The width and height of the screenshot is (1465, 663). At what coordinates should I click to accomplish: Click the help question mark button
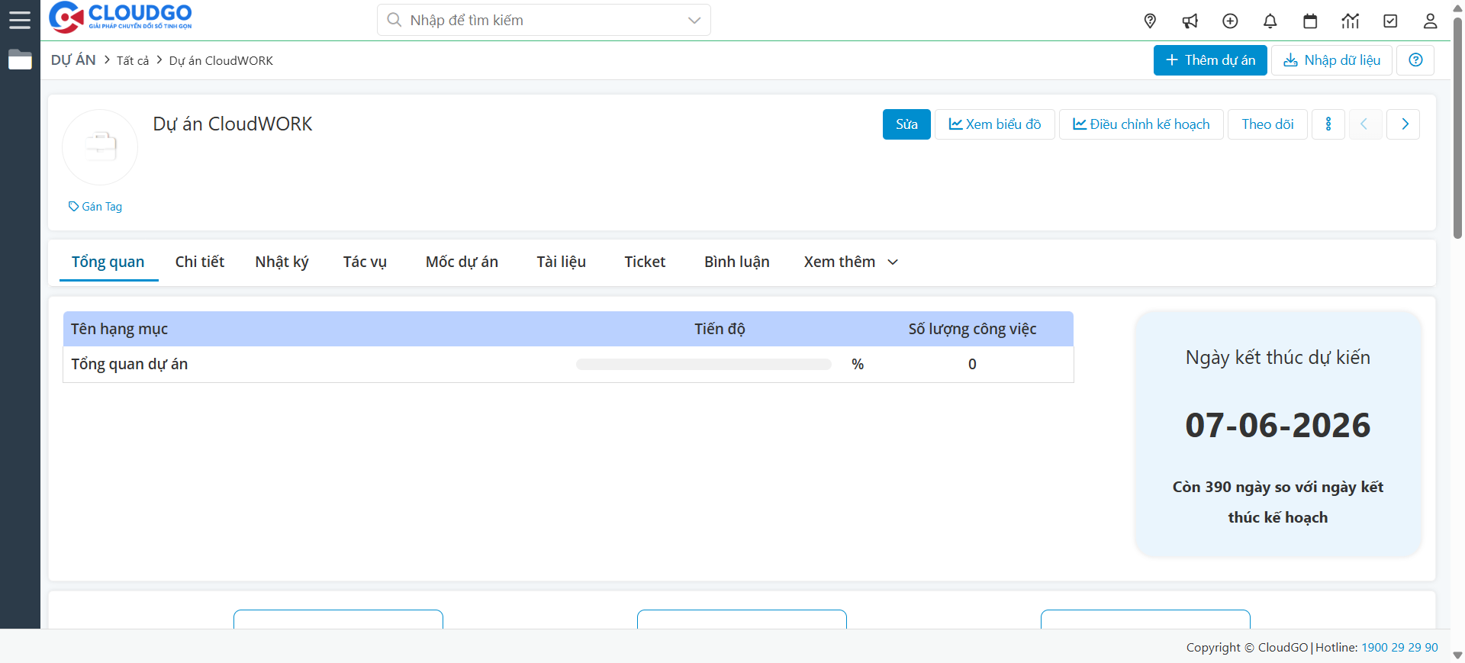(1415, 60)
